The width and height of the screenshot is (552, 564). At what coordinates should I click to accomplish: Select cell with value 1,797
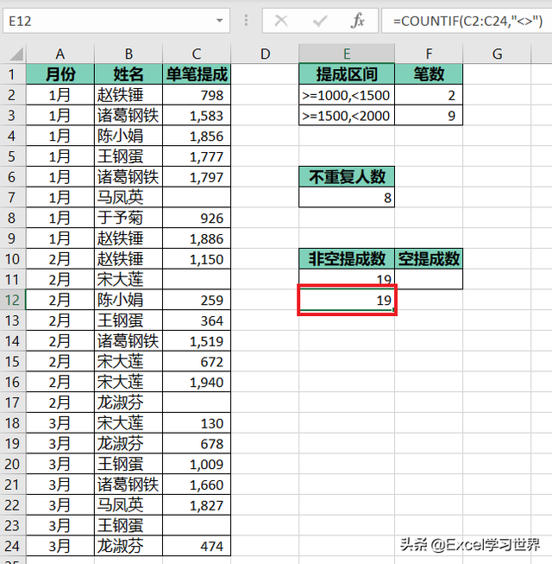[197, 176]
